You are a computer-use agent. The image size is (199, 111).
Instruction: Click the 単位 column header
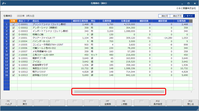[94, 21]
